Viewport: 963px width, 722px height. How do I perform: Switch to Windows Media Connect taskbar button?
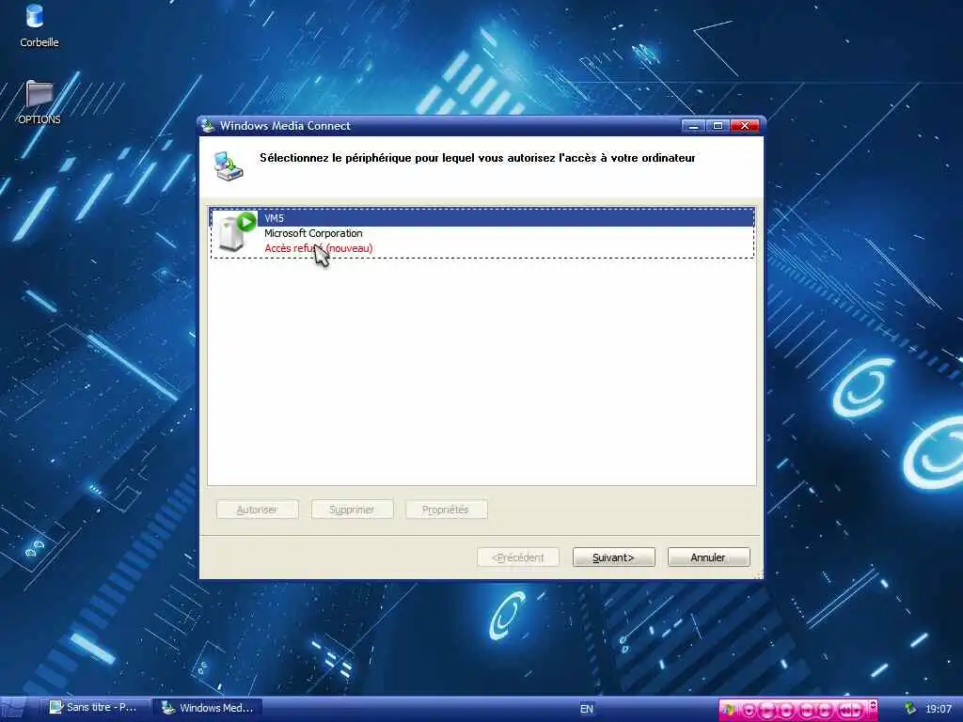point(208,707)
